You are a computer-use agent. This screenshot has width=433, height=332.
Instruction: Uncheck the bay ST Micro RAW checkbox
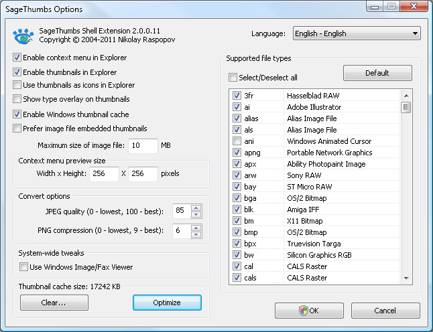pyautogui.click(x=237, y=186)
